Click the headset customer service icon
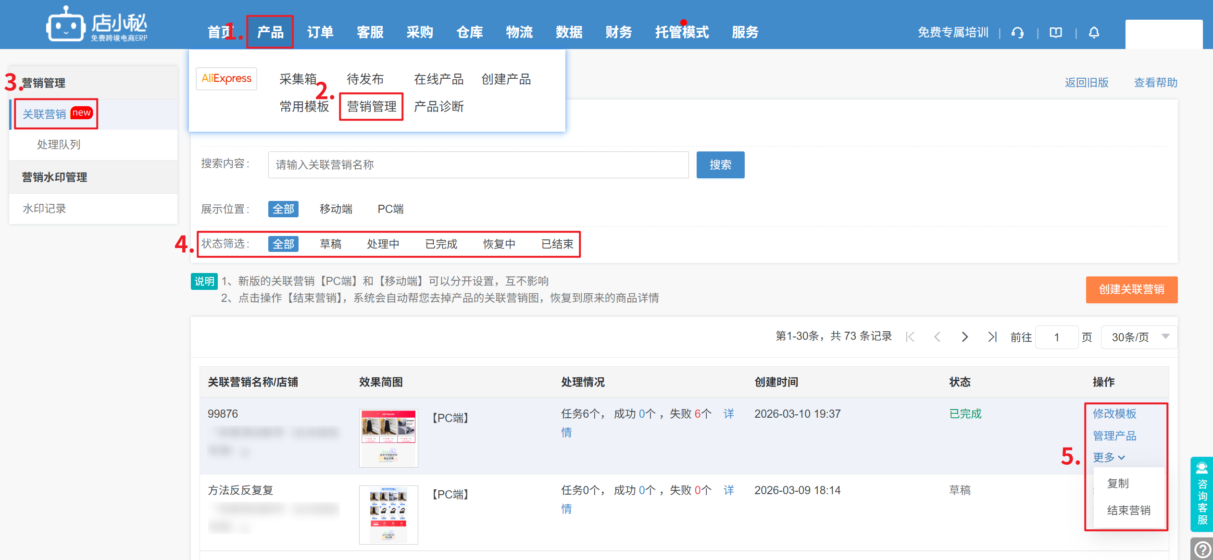The width and height of the screenshot is (1213, 560). [x=1017, y=33]
